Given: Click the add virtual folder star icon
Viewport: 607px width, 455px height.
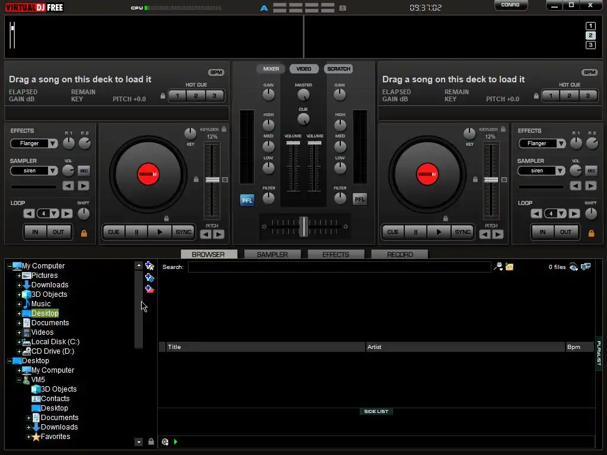Looking at the screenshot, I should coord(149,266).
